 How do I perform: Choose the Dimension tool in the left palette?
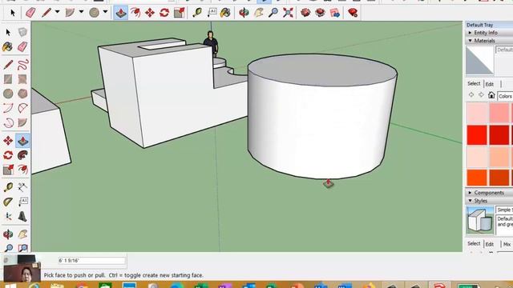tap(22, 187)
